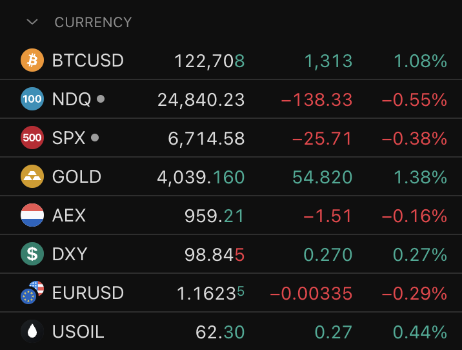Click the EURUSD last price 1.16235
Viewport: 462px width, 350px height.
coord(210,293)
